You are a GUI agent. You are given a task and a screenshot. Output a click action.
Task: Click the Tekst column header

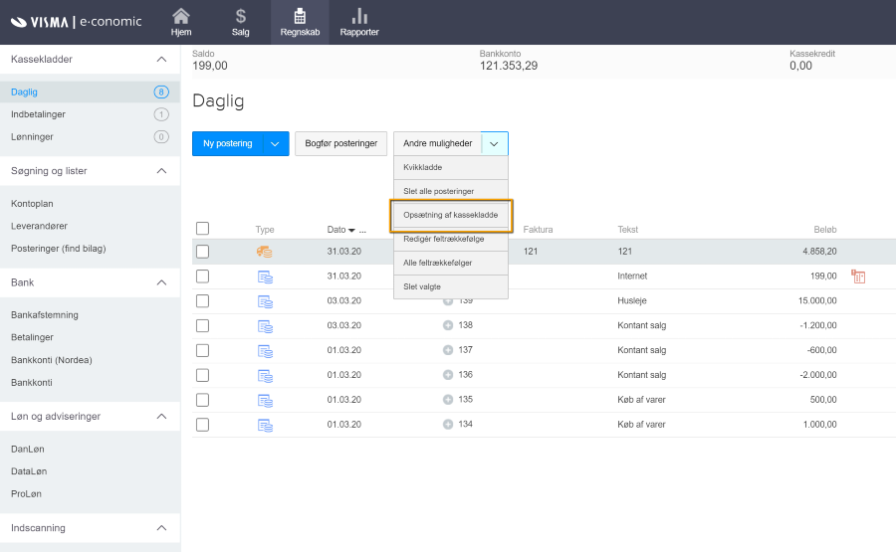pos(627,230)
